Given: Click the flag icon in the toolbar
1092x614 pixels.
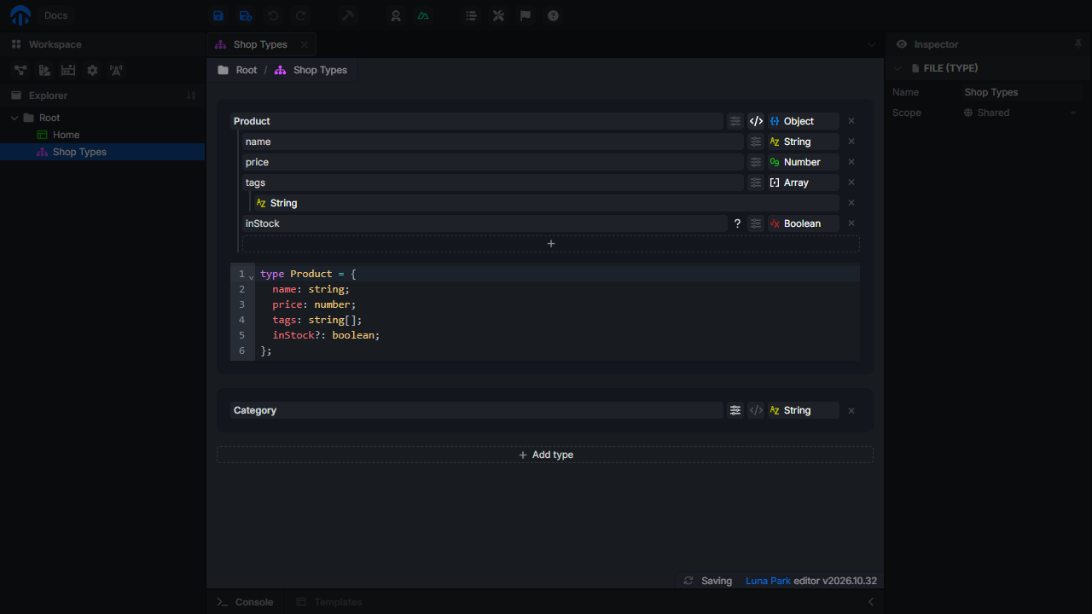Looking at the screenshot, I should pos(526,15).
